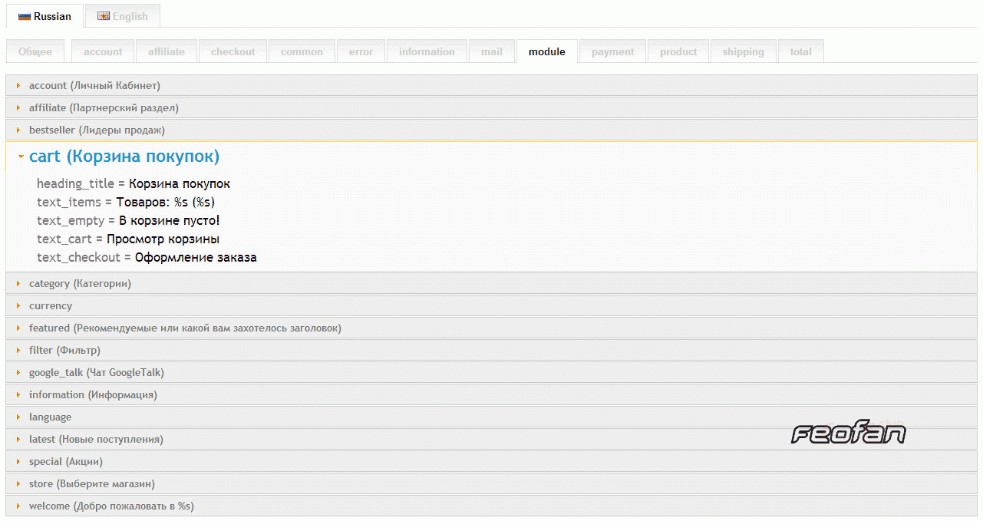Expand the category (Категории) section

tap(80, 283)
